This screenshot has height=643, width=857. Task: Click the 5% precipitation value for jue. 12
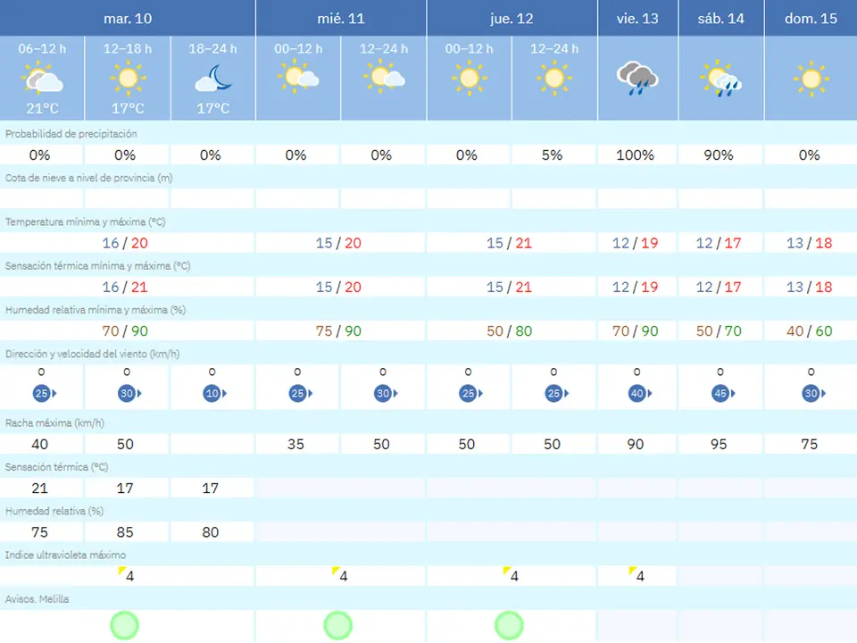[x=552, y=155]
